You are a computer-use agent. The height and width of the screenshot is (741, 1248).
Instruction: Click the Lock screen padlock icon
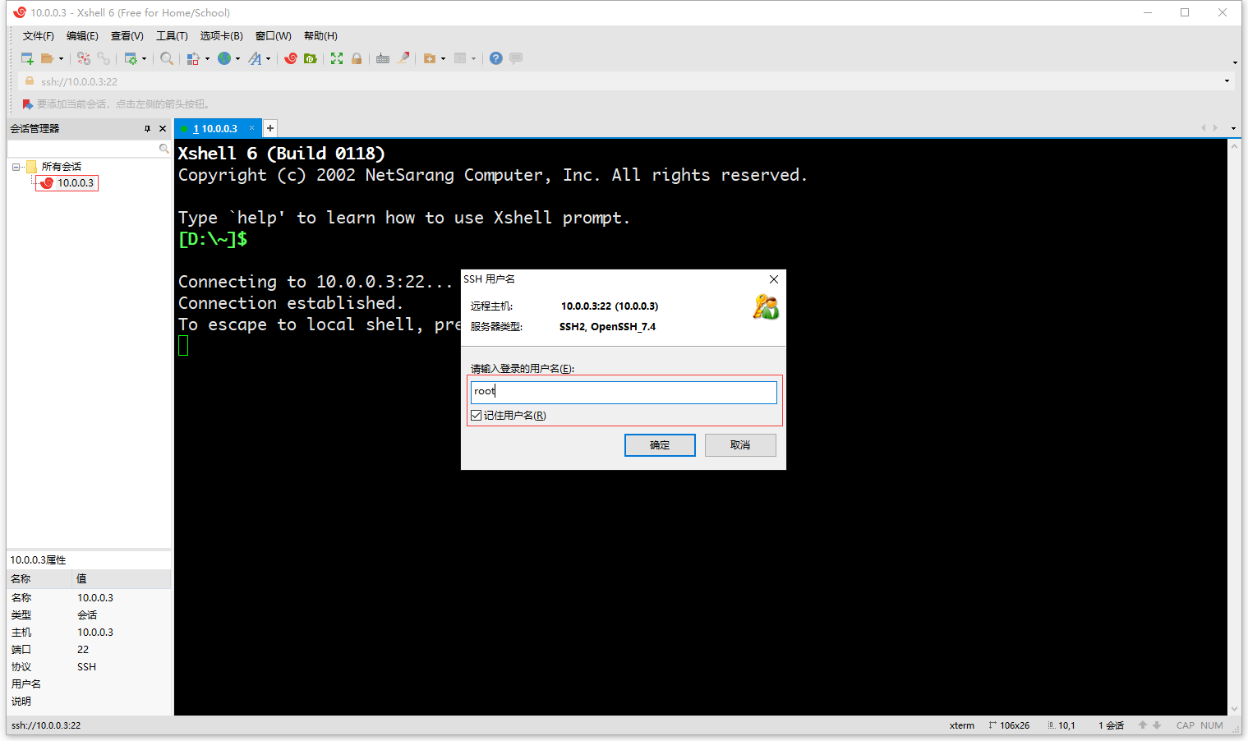click(x=357, y=58)
